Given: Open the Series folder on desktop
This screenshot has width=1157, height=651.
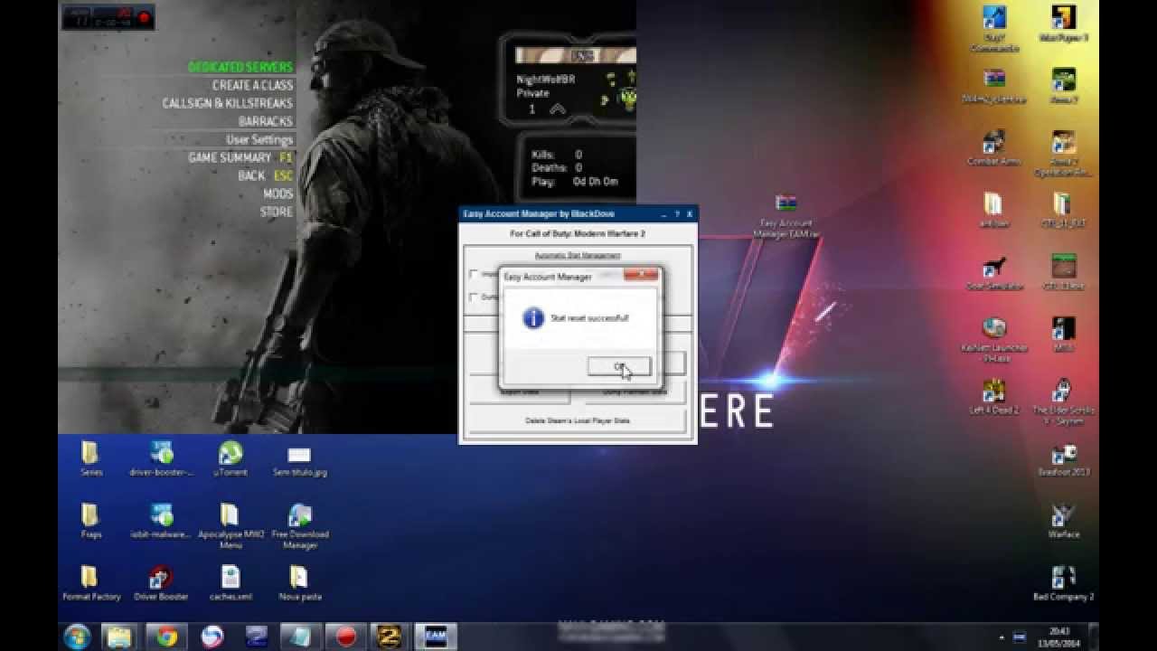Looking at the screenshot, I should pyautogui.click(x=90, y=458).
